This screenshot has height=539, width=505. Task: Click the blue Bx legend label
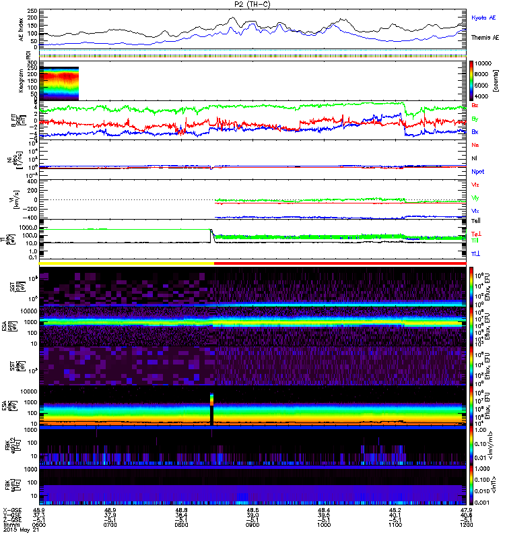click(475, 131)
